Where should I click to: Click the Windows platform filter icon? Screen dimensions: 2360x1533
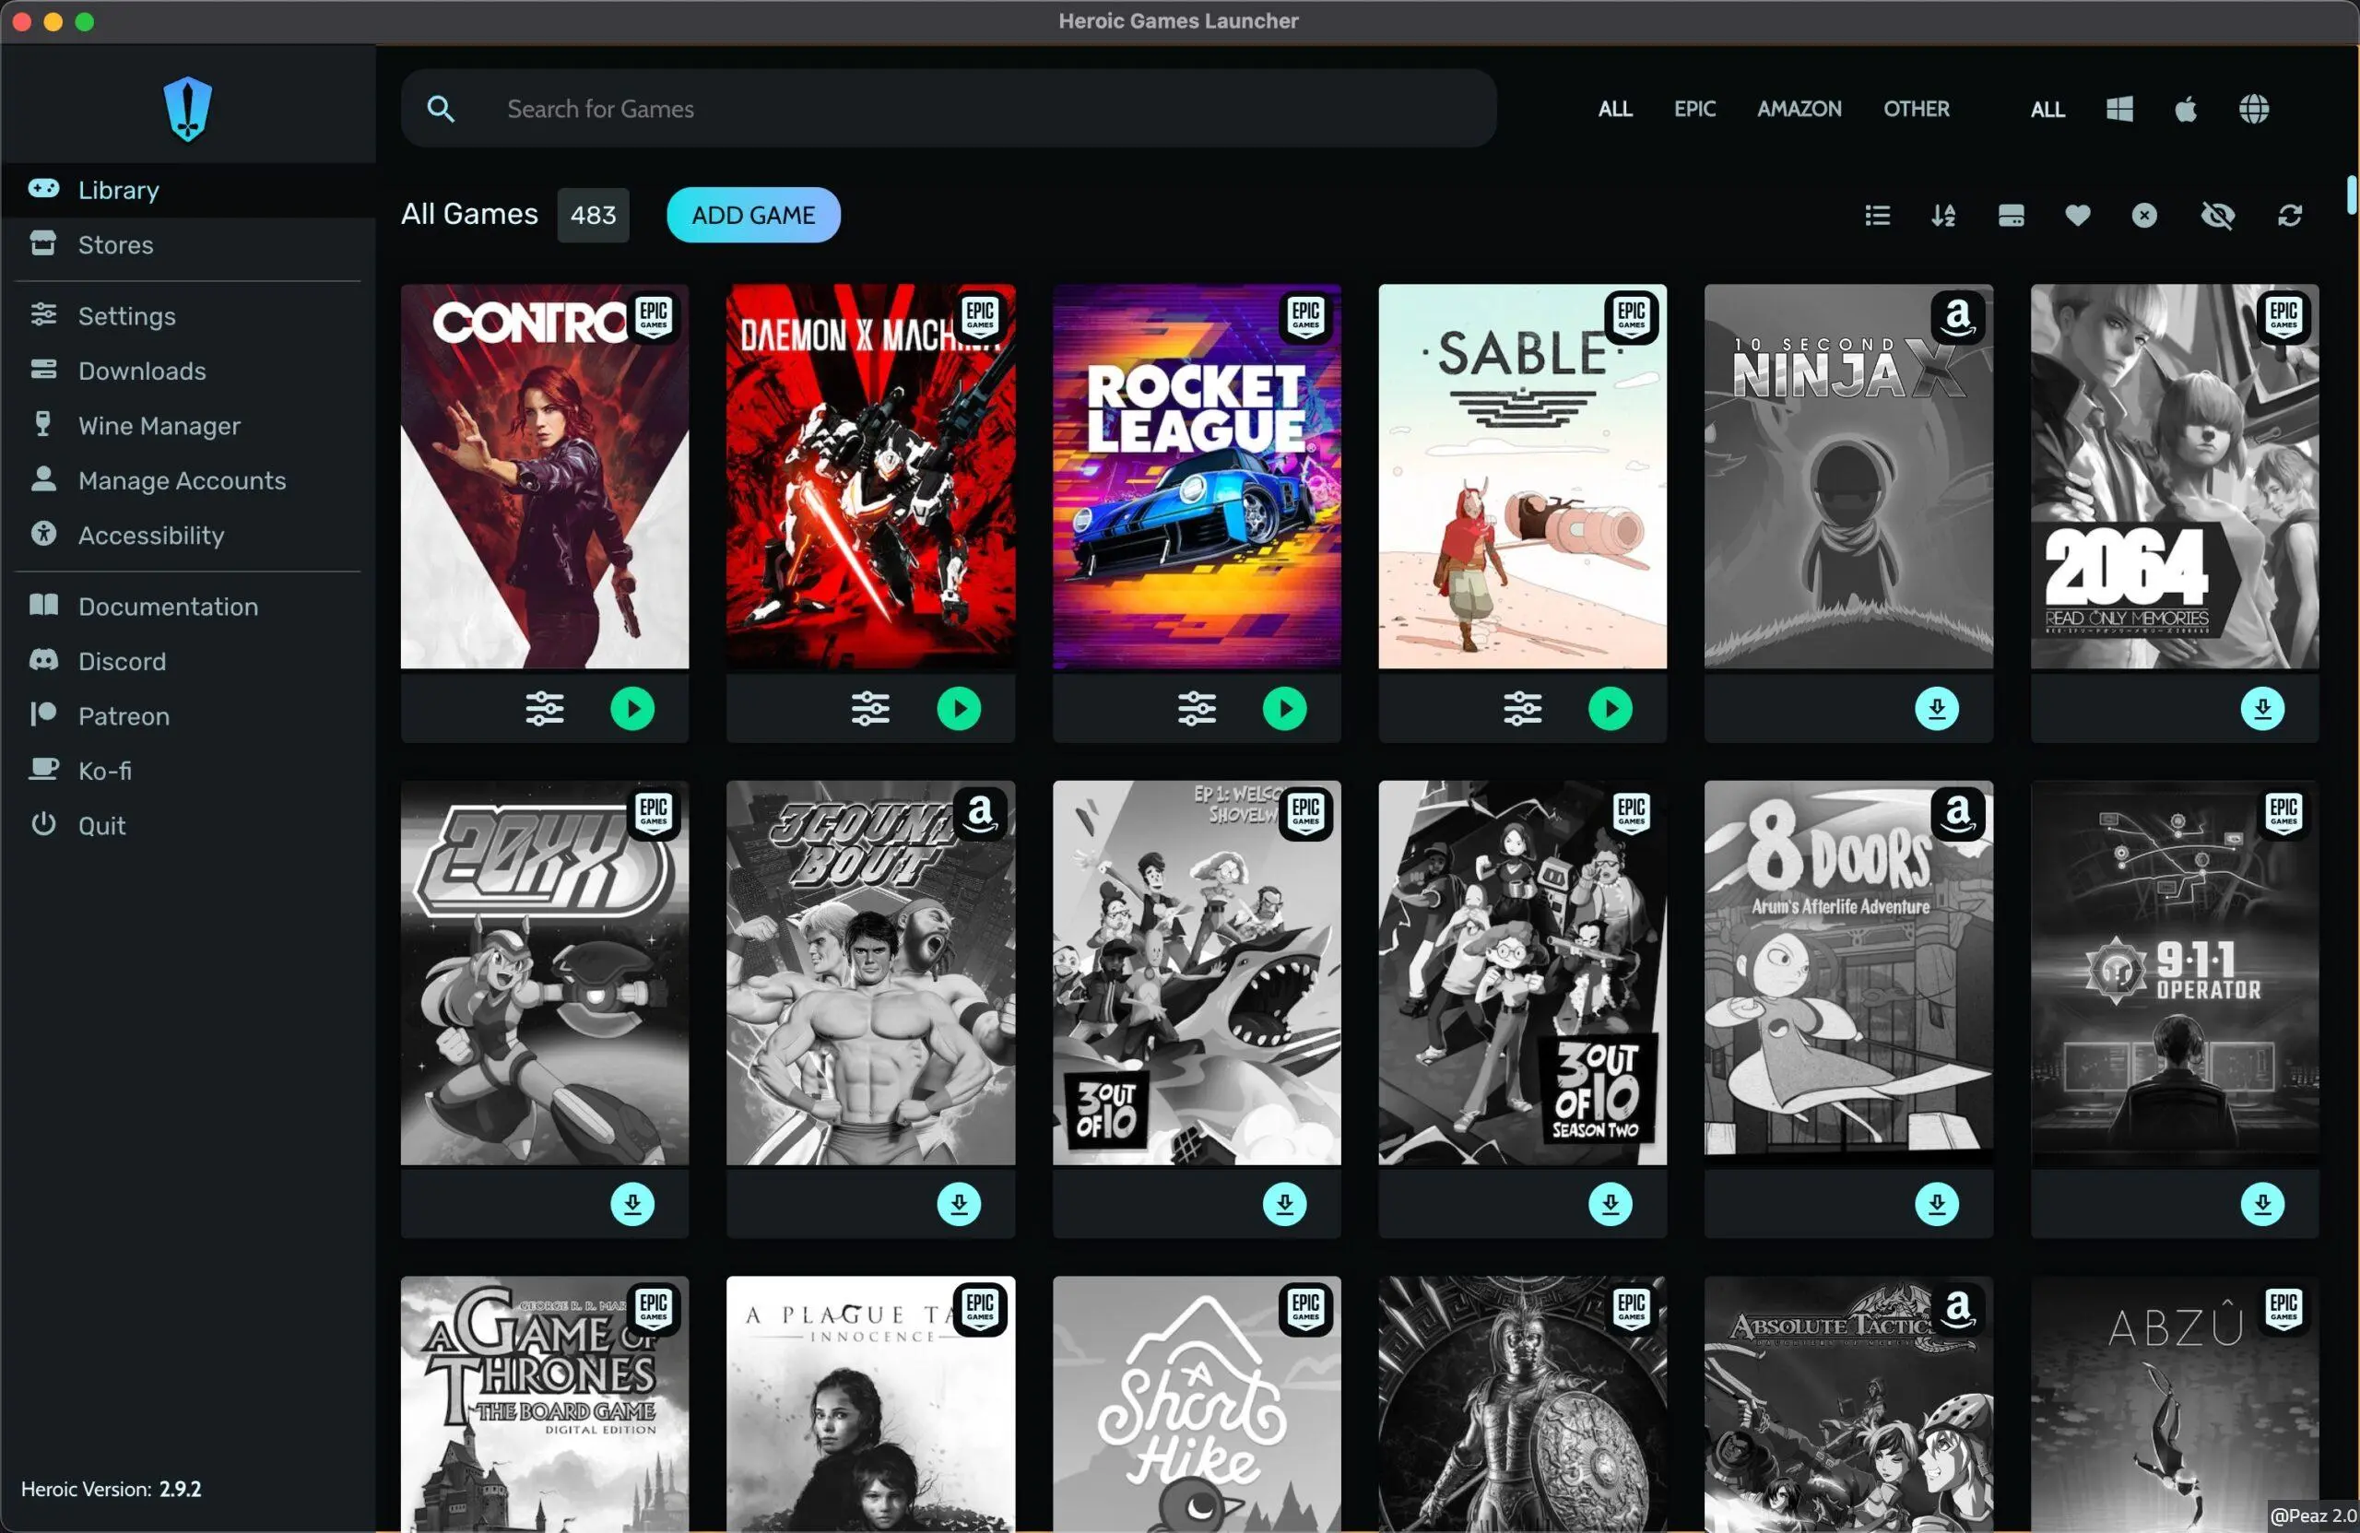click(2119, 109)
